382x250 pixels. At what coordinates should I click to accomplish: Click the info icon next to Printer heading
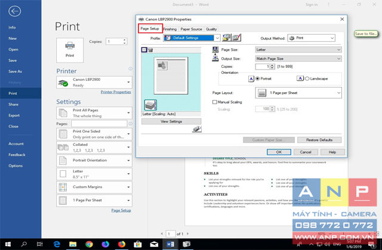coord(130,69)
